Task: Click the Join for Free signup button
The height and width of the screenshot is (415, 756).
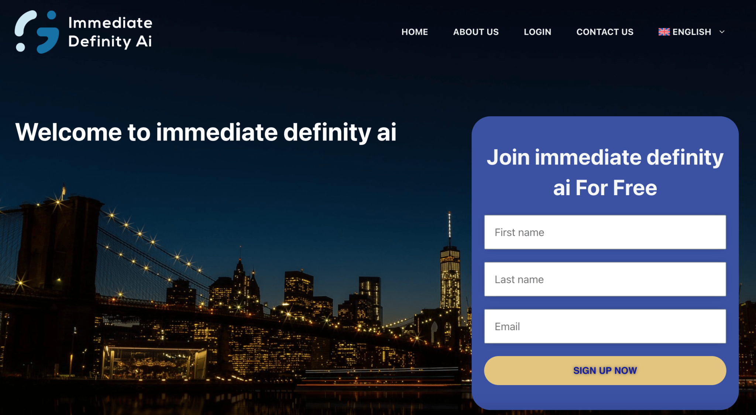Action: tap(605, 370)
